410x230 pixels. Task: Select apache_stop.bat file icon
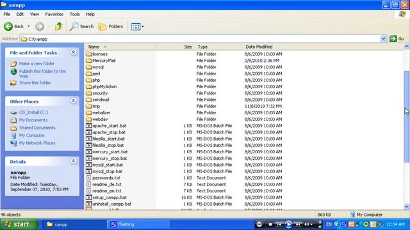[89, 132]
